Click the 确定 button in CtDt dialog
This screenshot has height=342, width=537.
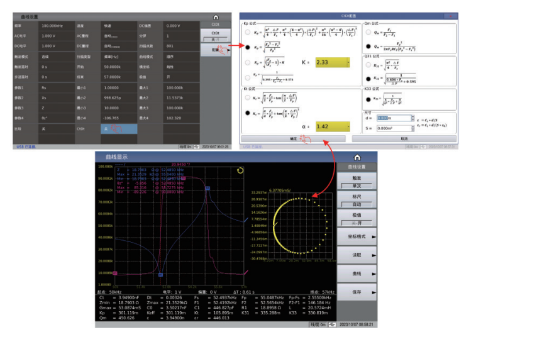294,138
